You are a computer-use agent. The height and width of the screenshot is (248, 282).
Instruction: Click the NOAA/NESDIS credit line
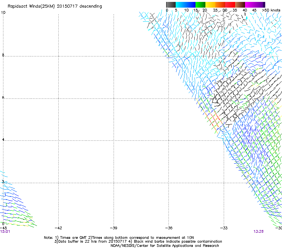(165, 246)
